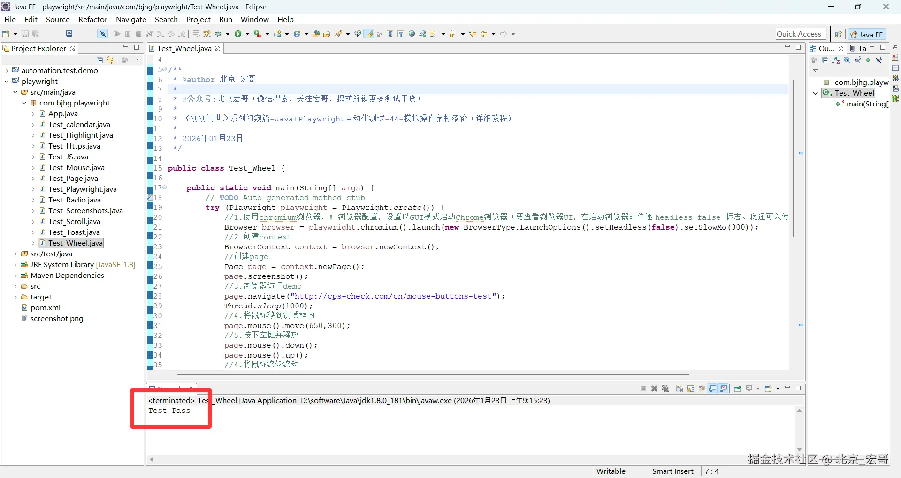This screenshot has height=478, width=901.
Task: Click the New Console View icon
Action: (768, 388)
